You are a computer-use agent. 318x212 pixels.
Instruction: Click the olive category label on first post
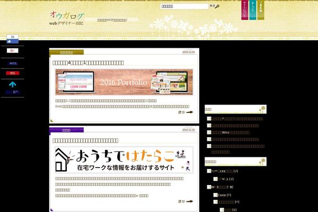click(x=67, y=52)
